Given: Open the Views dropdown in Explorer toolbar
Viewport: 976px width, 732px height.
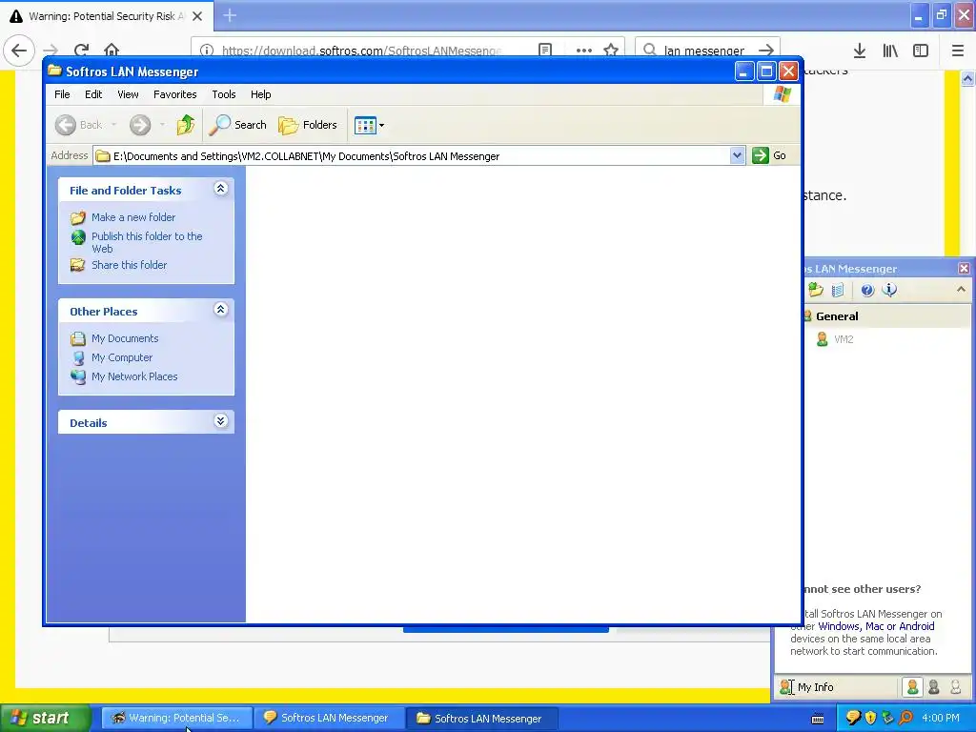Looking at the screenshot, I should coord(369,125).
